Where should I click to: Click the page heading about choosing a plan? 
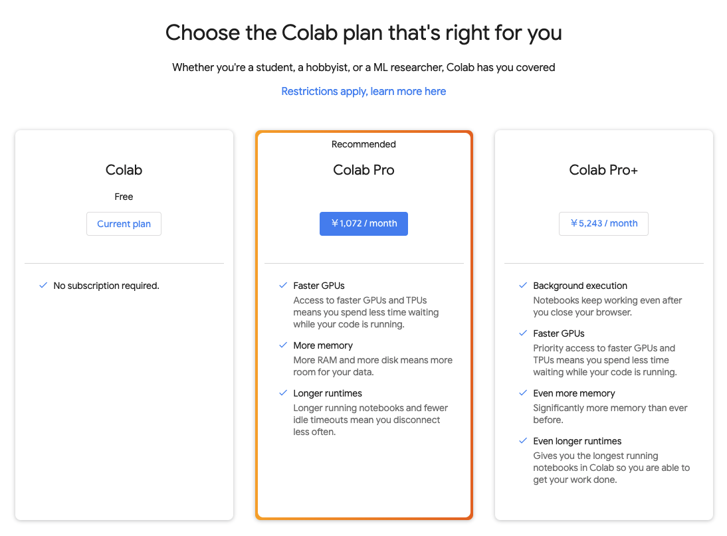(364, 33)
